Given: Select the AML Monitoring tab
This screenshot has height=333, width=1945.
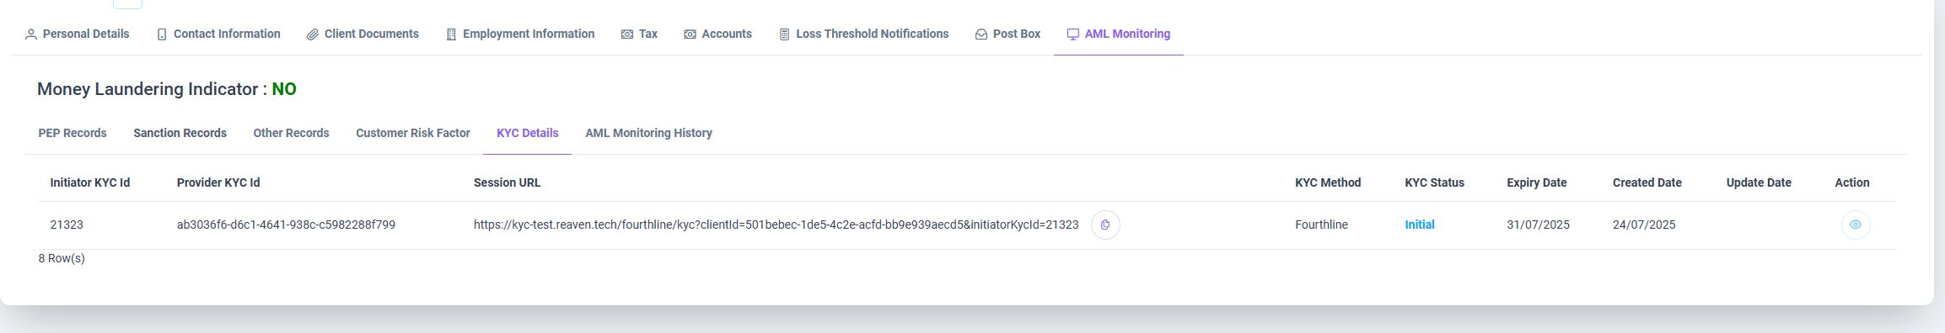Looking at the screenshot, I should 1119,34.
